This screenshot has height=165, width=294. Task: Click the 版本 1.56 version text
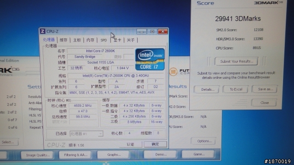click(76, 145)
